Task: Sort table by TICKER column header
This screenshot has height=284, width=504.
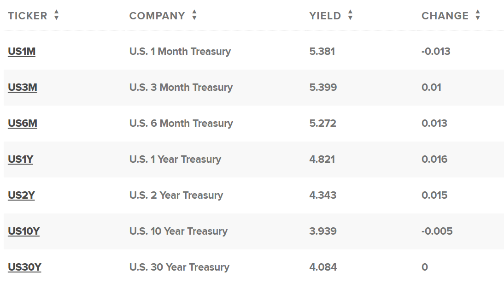Action: tap(28, 16)
